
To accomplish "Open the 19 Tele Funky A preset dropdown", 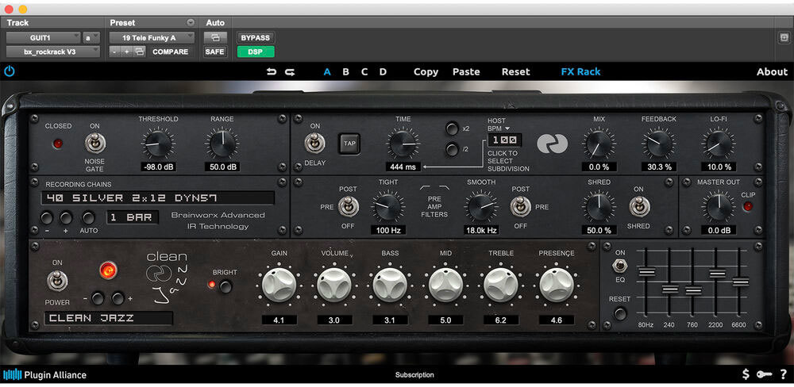I will tap(152, 37).
